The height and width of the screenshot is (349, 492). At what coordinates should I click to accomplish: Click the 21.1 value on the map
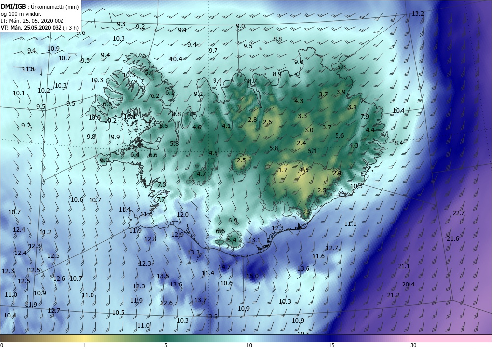404,266
